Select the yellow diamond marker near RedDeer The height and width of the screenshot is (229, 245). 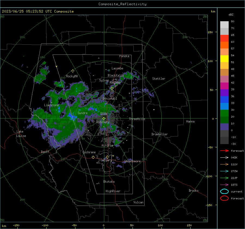pos(112,88)
